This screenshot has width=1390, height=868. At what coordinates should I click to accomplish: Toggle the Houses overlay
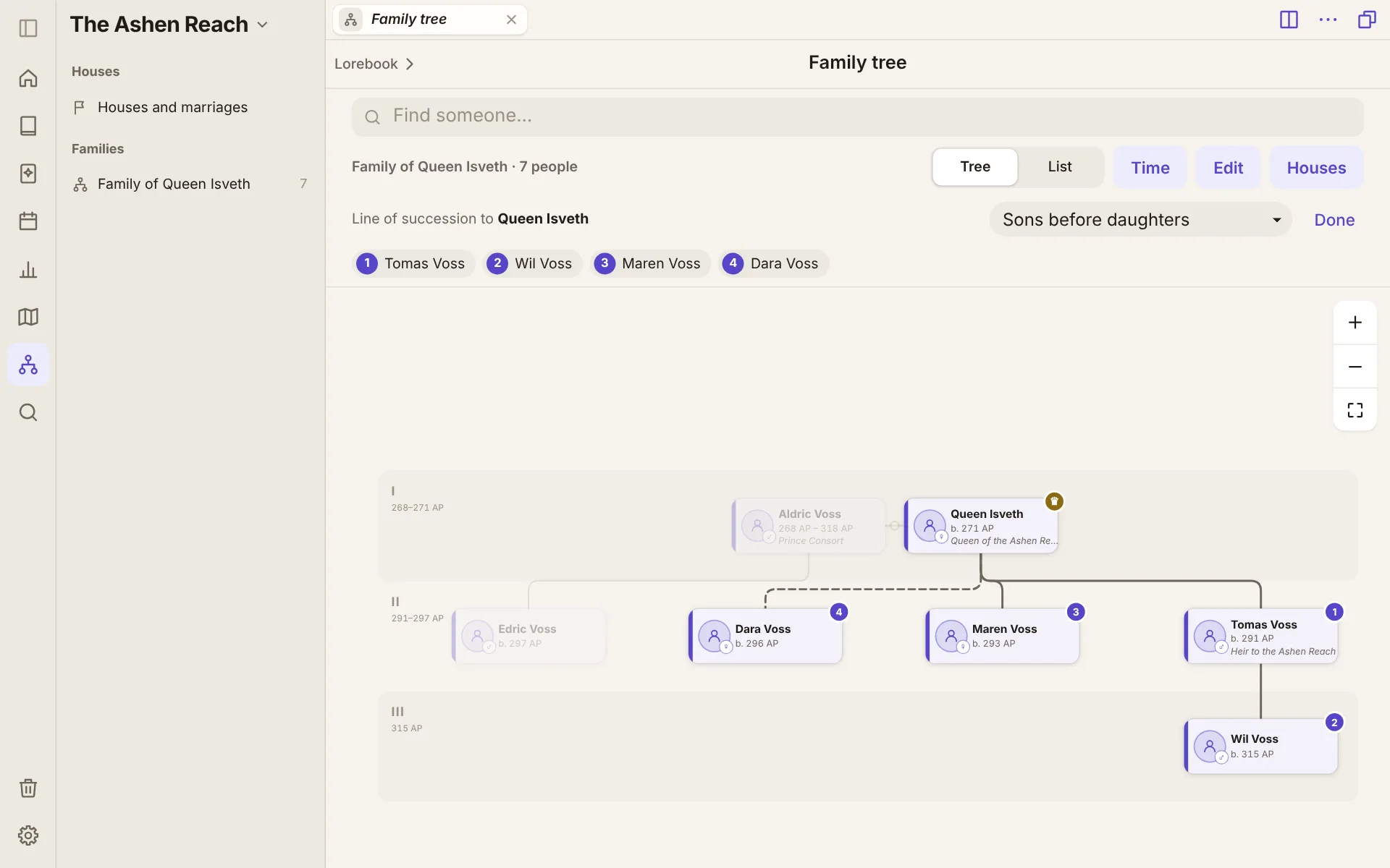tap(1316, 168)
